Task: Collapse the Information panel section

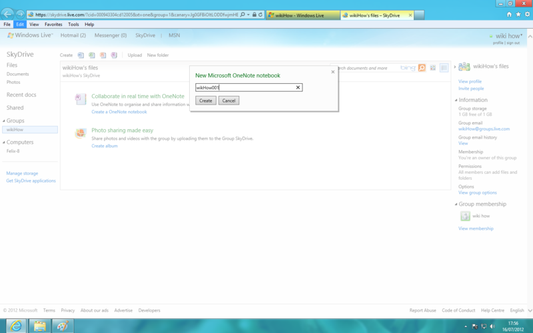Action: (x=456, y=100)
